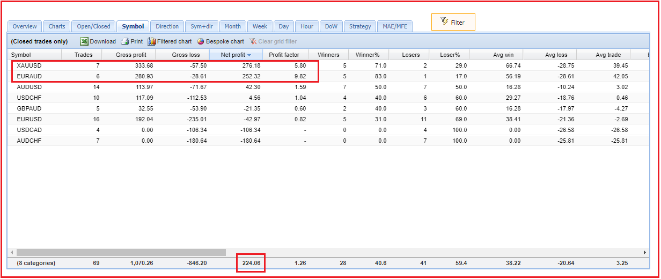Open the Open/Closed tab

[93, 26]
